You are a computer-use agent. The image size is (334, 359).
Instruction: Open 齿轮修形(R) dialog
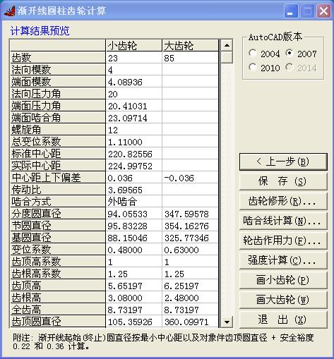tap(283, 201)
